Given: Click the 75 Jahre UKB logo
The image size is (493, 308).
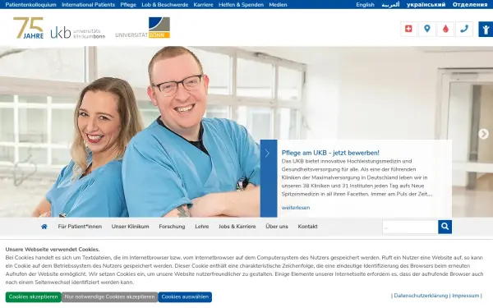Looking at the screenshot, I should 59,28.
